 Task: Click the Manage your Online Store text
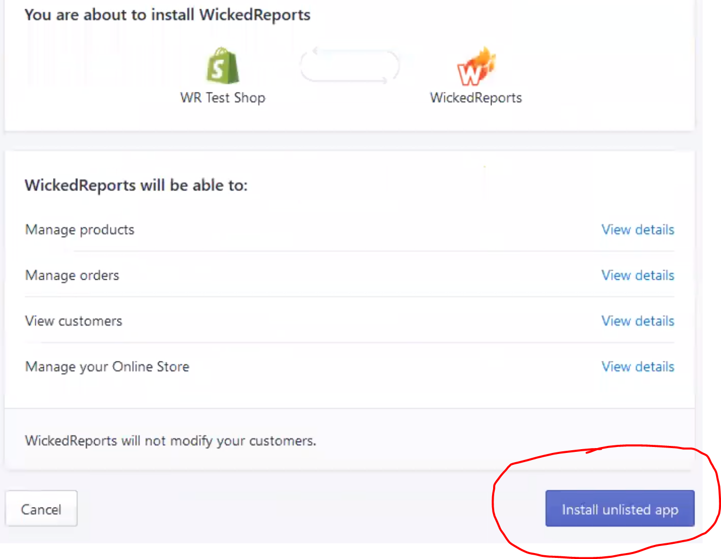(x=107, y=367)
